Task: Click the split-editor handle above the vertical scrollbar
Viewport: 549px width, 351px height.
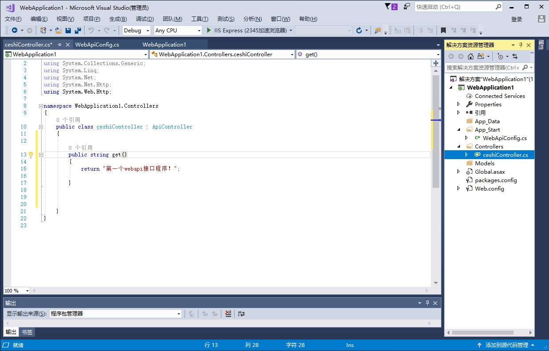Action: [436, 63]
